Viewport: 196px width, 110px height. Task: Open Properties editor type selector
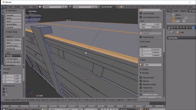click(169, 28)
